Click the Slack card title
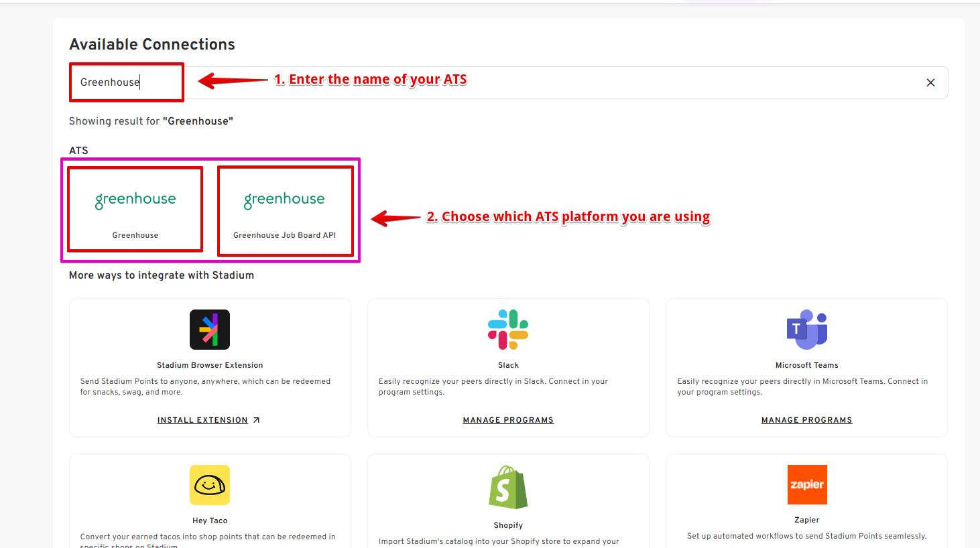Image resolution: width=980 pixels, height=548 pixels. point(508,365)
